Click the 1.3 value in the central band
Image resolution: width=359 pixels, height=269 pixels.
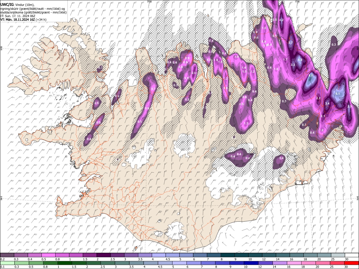246,123
